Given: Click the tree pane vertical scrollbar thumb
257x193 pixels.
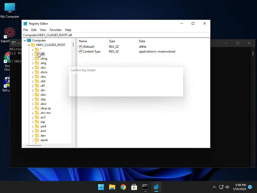Looking at the screenshot, I should click(x=73, y=45).
